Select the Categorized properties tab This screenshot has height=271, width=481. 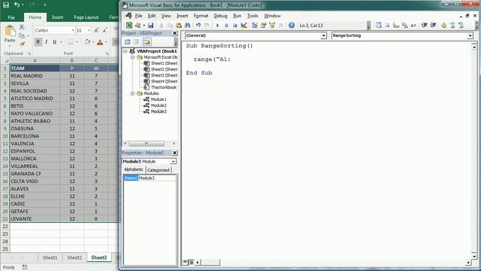coord(159,170)
